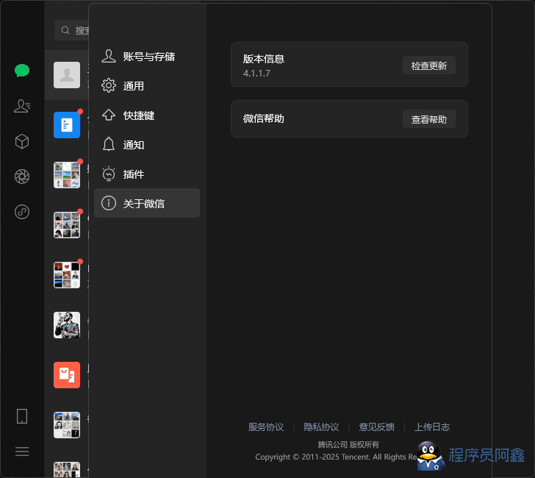Select 账号与存储 settings tab

[x=147, y=57]
